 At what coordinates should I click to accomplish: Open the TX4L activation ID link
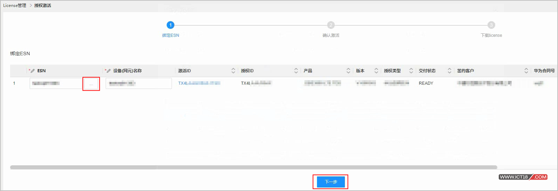(x=199, y=83)
